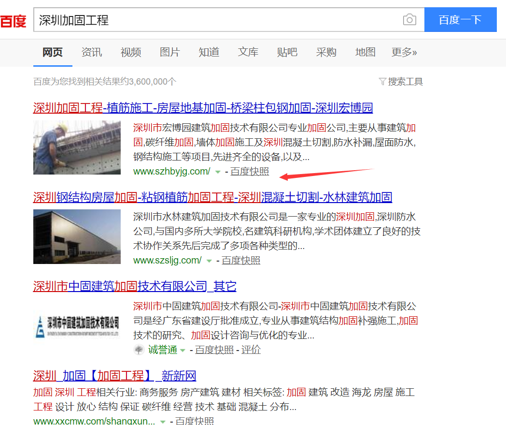Viewport: 506px width, 425px height.
Task: Click snippet text 司是经广东省建设厅批准成立
Action: [276, 321]
